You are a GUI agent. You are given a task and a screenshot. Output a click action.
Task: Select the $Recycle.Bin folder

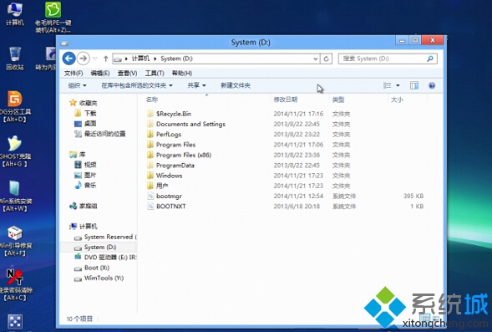coord(174,114)
